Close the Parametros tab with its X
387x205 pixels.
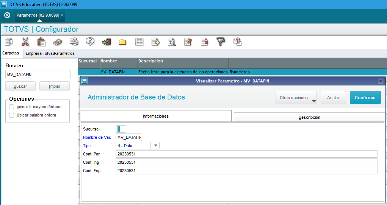pyautogui.click(x=62, y=15)
